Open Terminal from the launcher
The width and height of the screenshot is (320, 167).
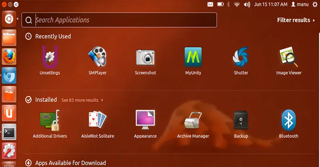[9, 132]
